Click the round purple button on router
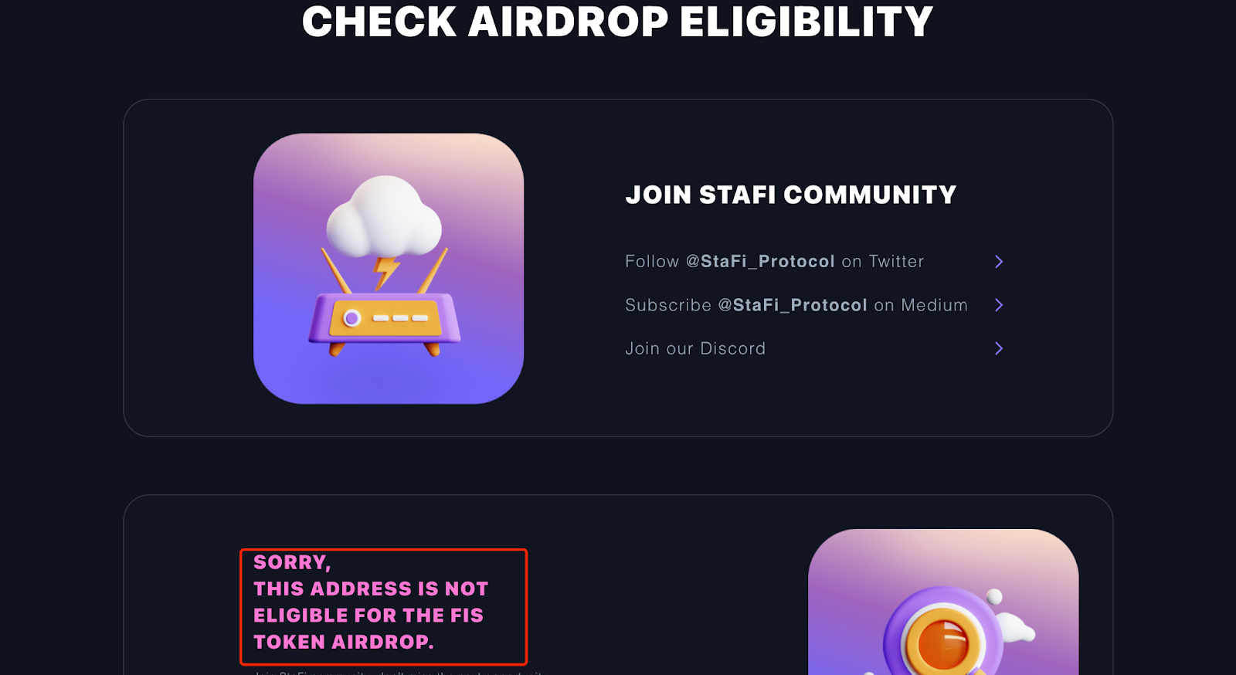Image resolution: width=1236 pixels, height=675 pixels. (x=352, y=317)
